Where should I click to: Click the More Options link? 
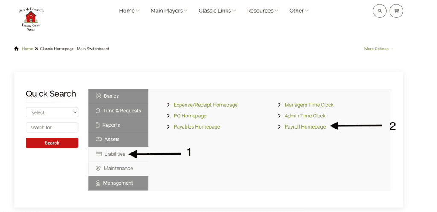click(x=378, y=49)
